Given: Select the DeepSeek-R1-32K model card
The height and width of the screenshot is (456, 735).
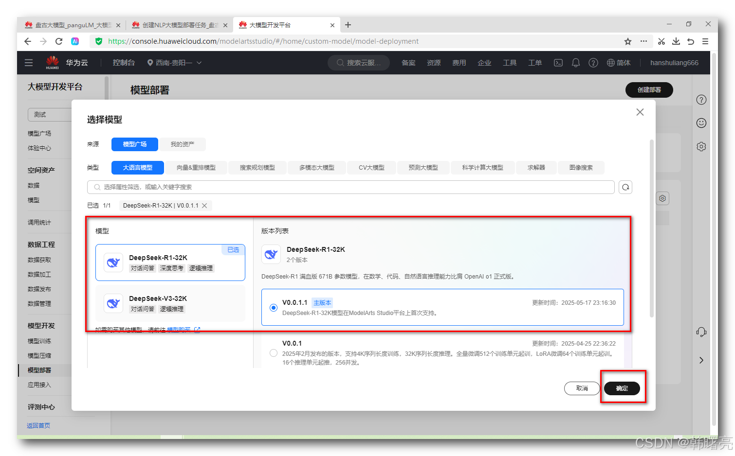Looking at the screenshot, I should [x=170, y=263].
